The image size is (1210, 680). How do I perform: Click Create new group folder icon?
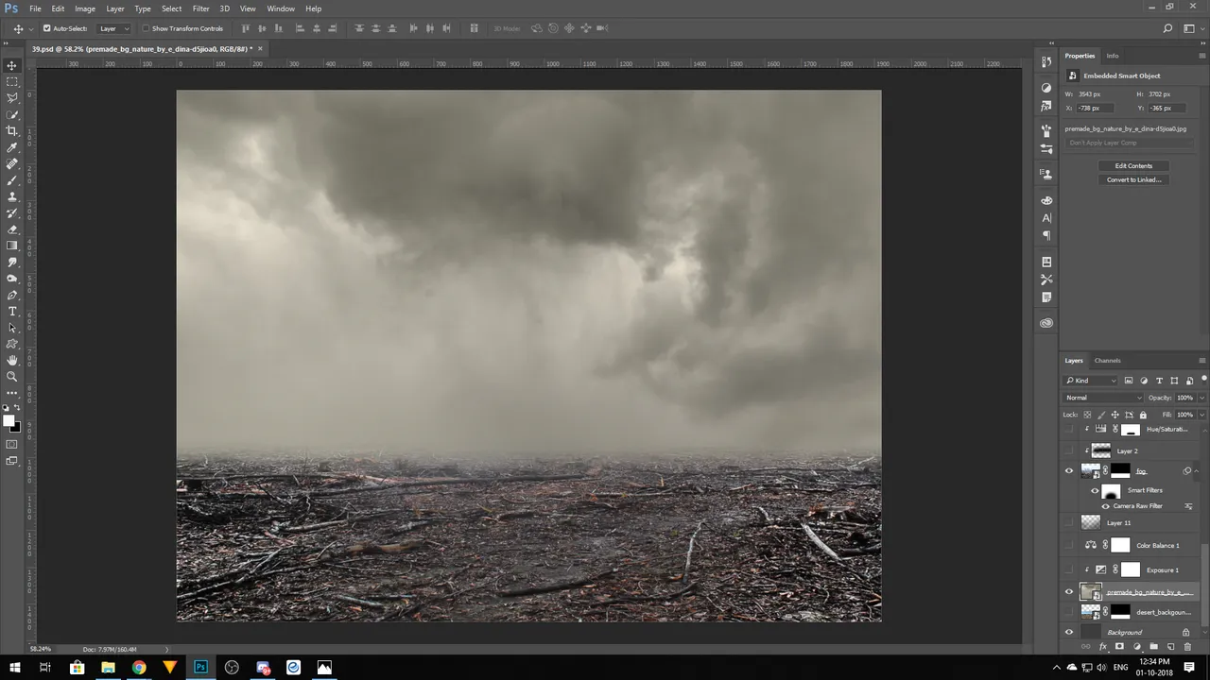tap(1153, 647)
